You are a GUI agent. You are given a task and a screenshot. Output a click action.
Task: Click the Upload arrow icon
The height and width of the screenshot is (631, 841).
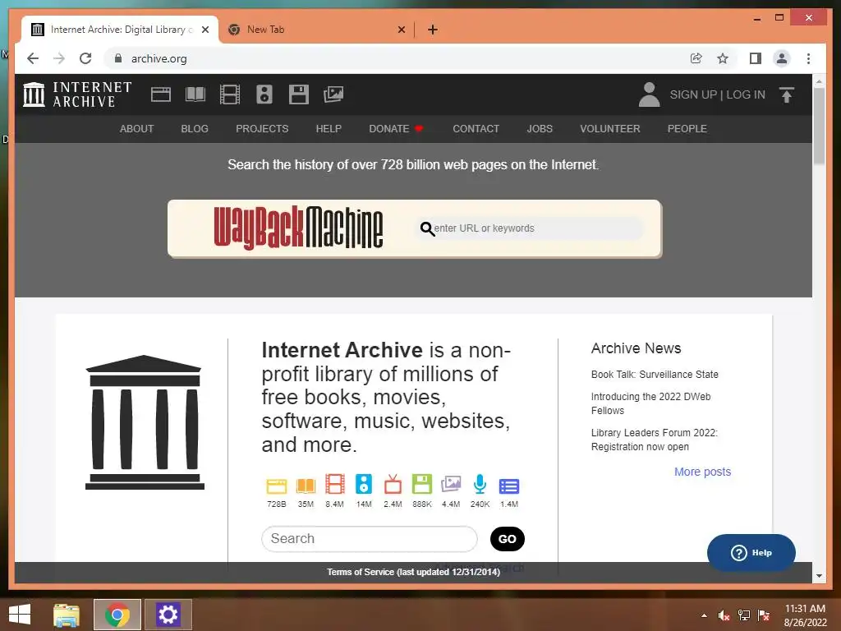(x=786, y=95)
